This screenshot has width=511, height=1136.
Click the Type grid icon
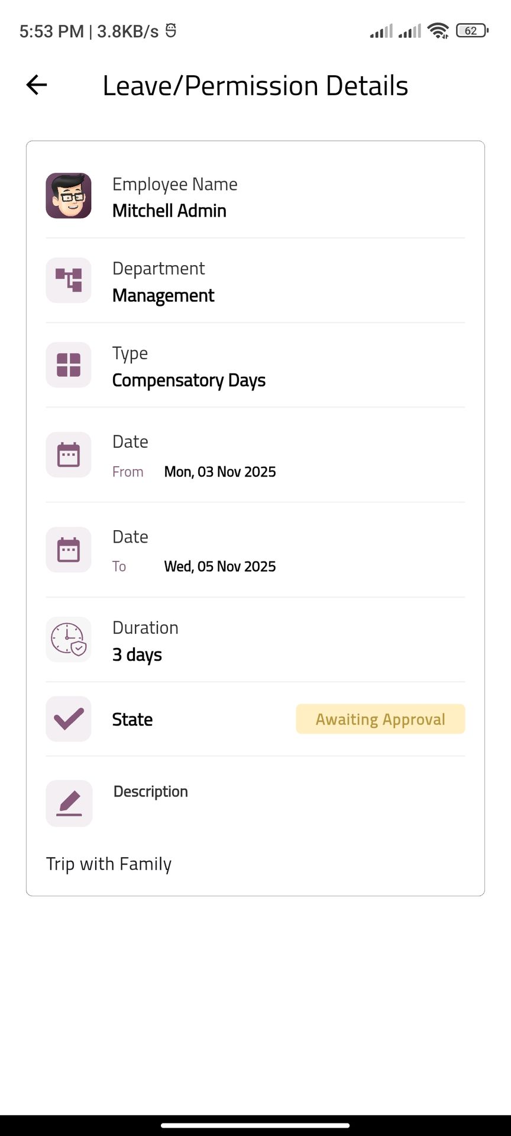pyautogui.click(x=69, y=365)
